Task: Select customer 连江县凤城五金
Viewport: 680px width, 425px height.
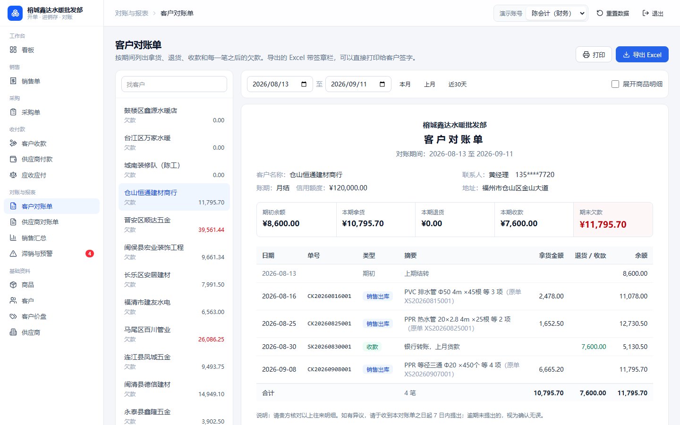Action: (x=174, y=361)
